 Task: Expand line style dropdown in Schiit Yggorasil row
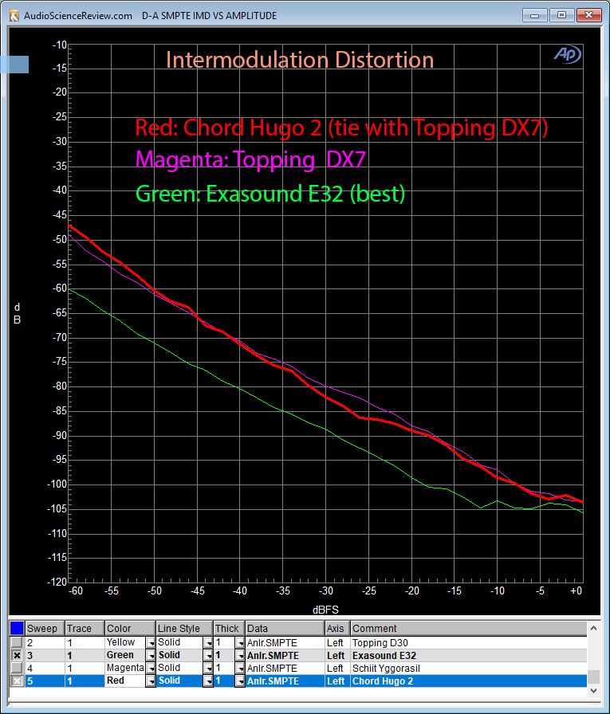[x=208, y=668]
